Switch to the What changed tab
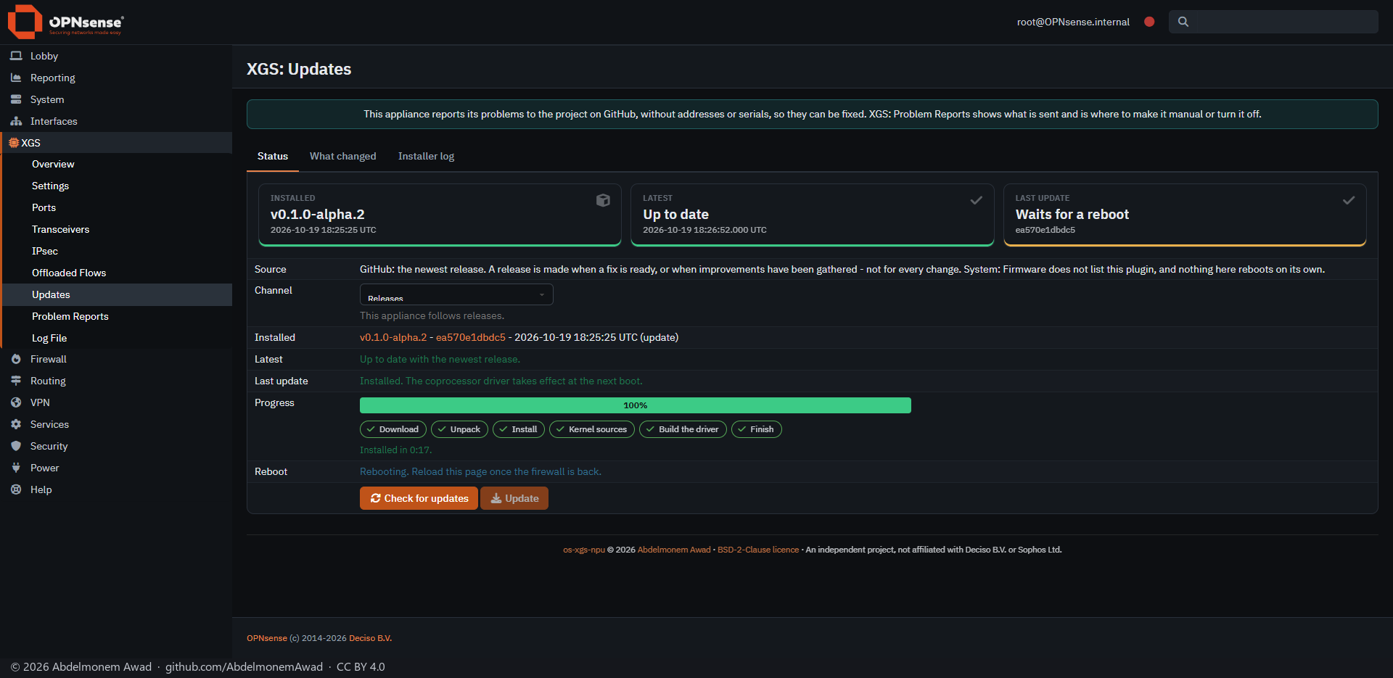The width and height of the screenshot is (1393, 678). click(x=343, y=156)
